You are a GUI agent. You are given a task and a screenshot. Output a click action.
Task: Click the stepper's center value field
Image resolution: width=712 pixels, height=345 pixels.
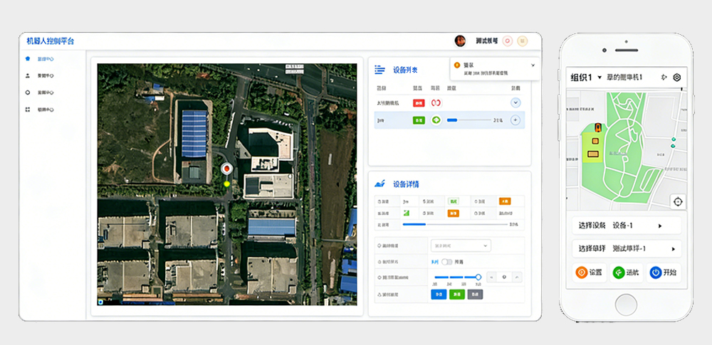505,277
